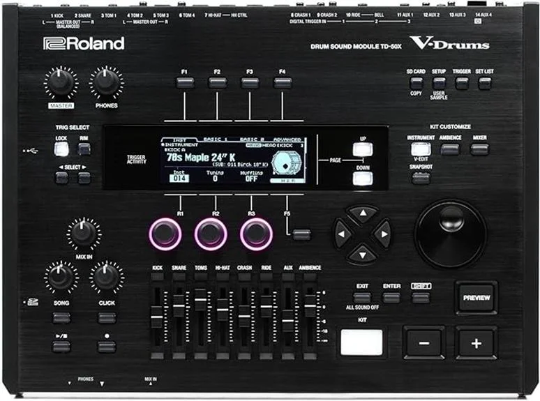This screenshot has height=401, width=540.
Task: Click the SONG volume knob
Action: (61, 277)
